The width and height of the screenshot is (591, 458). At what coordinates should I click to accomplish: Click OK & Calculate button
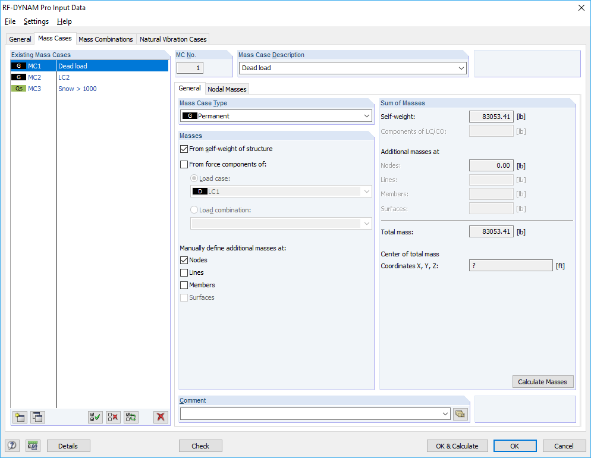click(457, 446)
